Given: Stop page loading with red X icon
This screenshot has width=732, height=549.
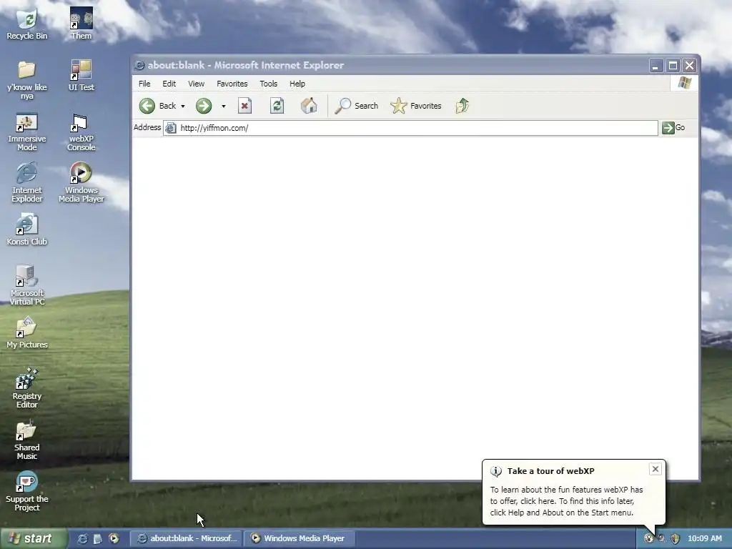Looking at the screenshot, I should 244,106.
